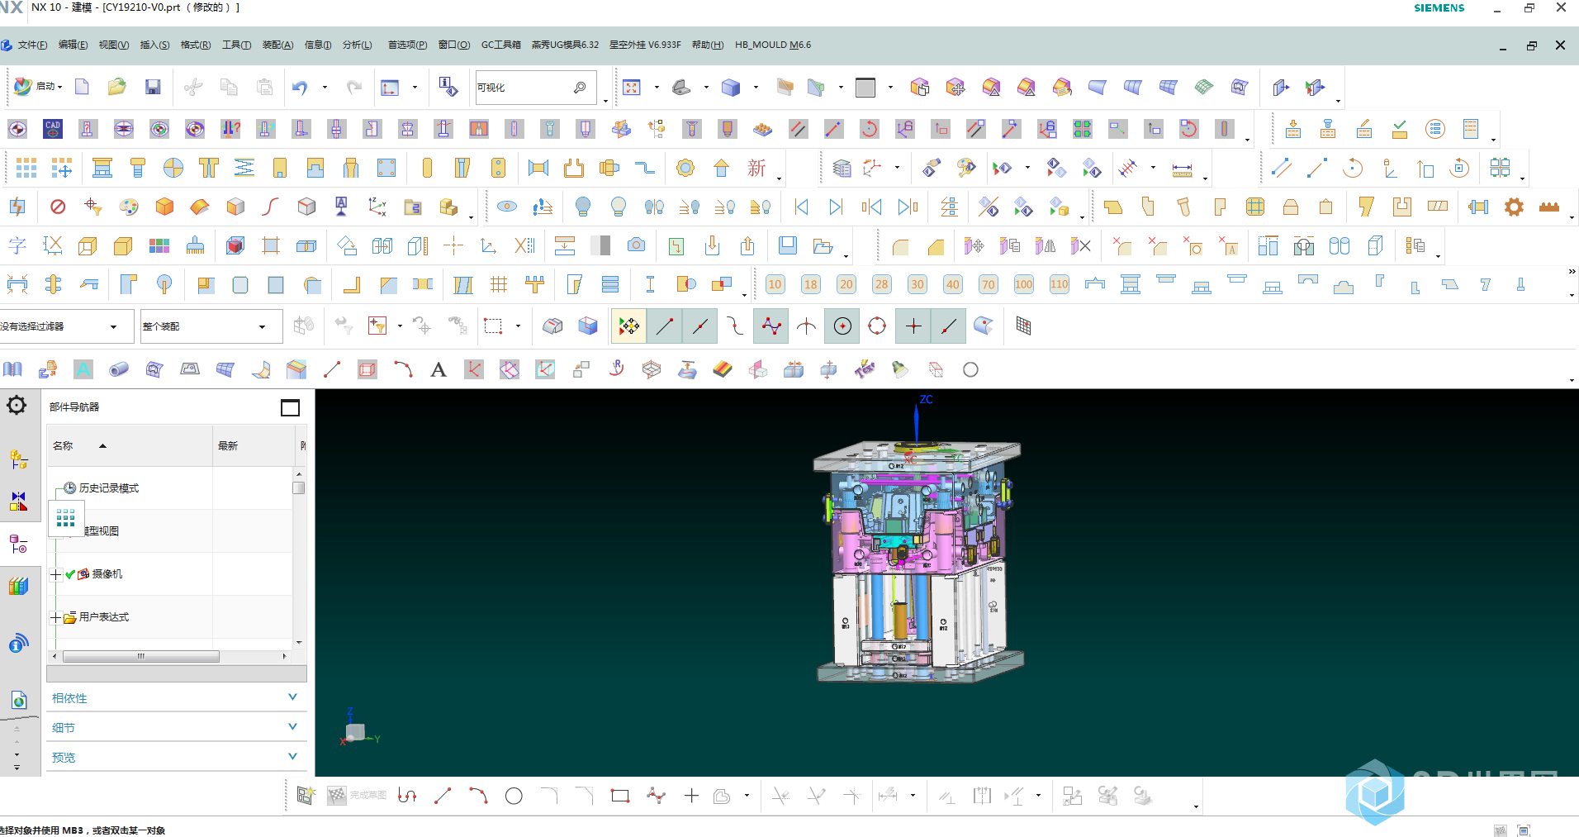The image size is (1579, 837).
Task: Undo the last action
Action: click(300, 87)
